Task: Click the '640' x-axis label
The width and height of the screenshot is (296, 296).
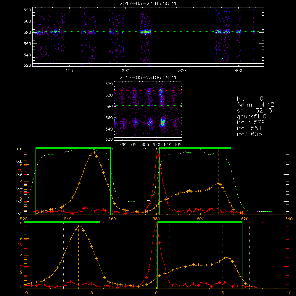Action: [x=289, y=219]
